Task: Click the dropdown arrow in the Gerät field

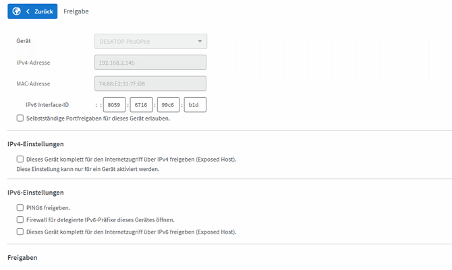Action: 200,42
